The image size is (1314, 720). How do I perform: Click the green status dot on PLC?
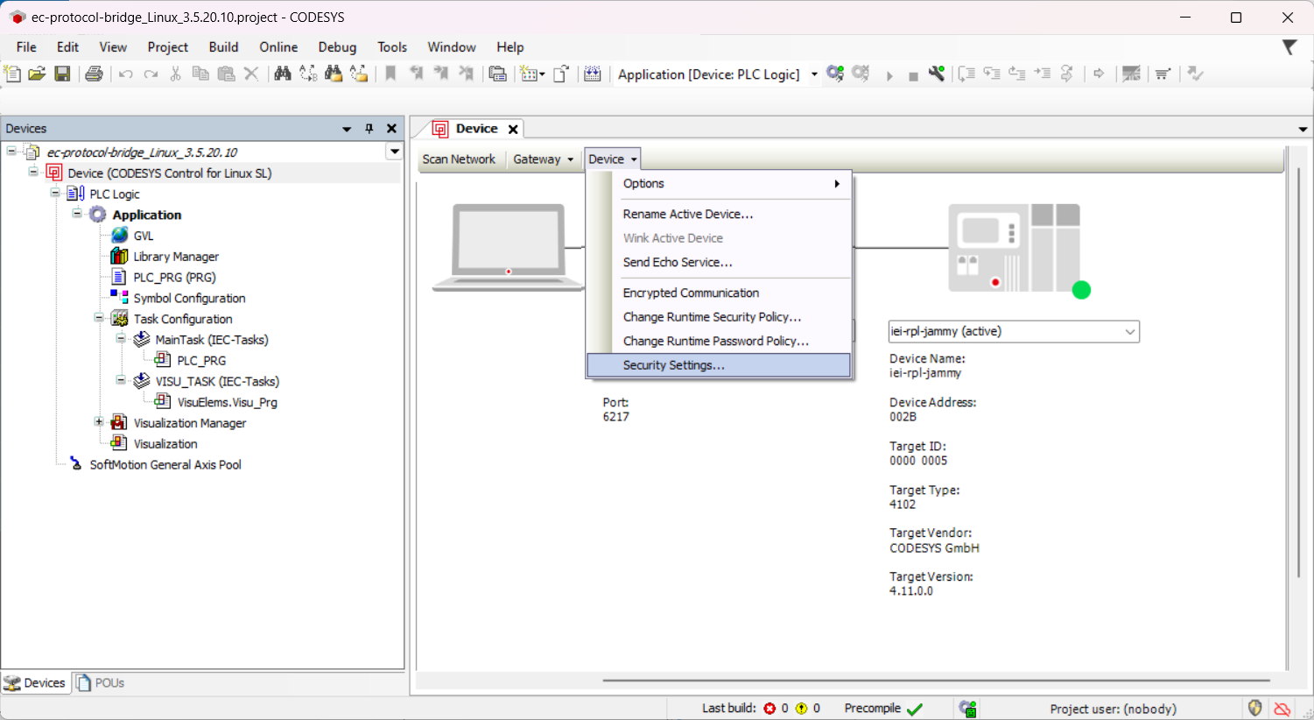[x=1082, y=290]
